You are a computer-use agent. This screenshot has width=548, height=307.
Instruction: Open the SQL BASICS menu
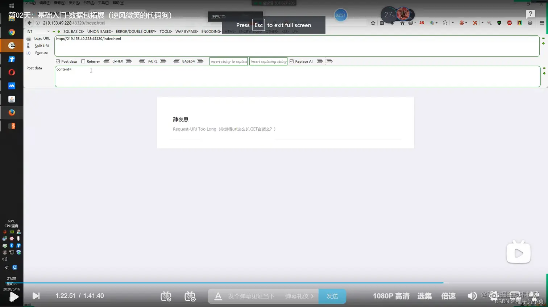click(74, 31)
